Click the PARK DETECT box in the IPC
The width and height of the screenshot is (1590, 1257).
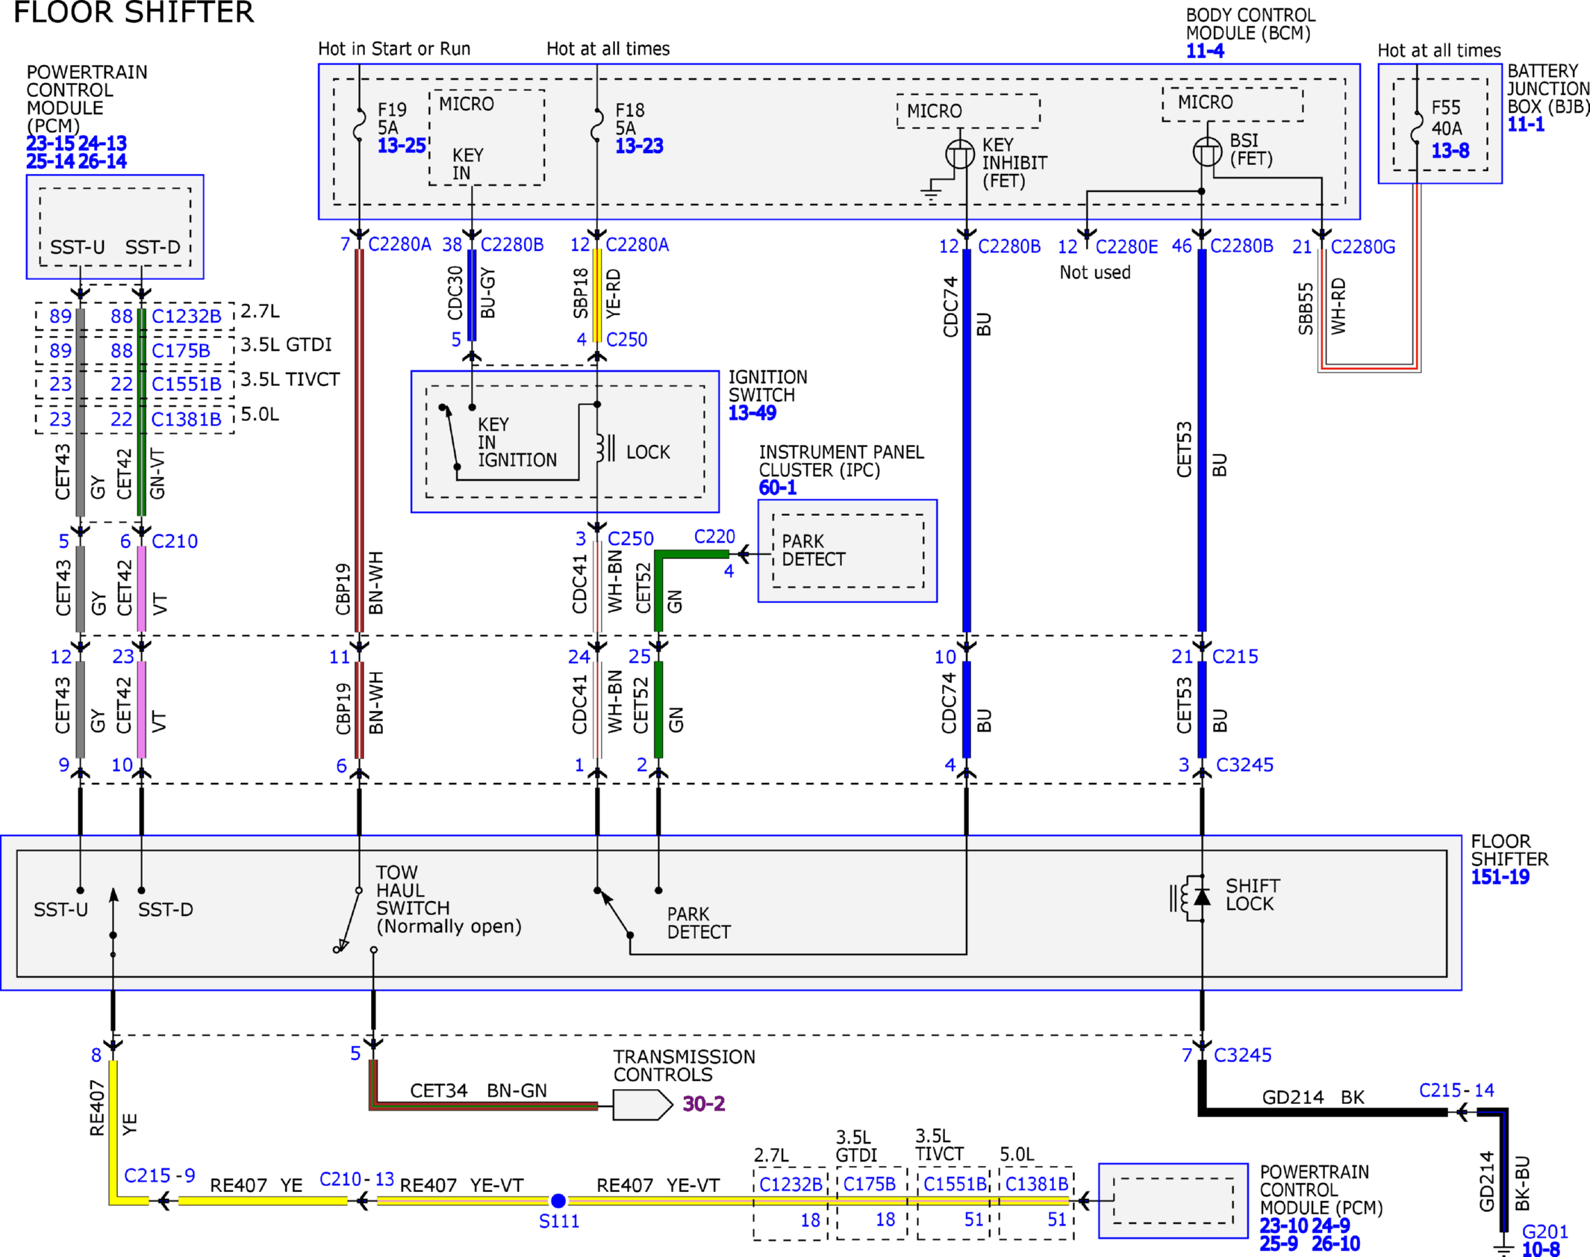tap(848, 551)
